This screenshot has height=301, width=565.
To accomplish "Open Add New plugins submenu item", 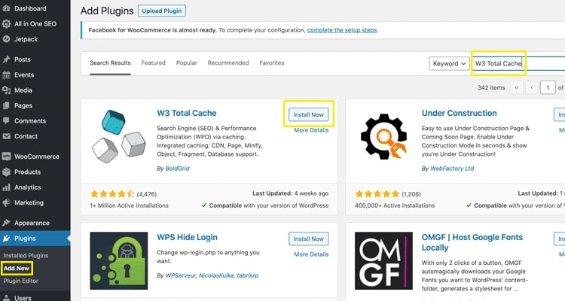I will pyautogui.click(x=17, y=268).
